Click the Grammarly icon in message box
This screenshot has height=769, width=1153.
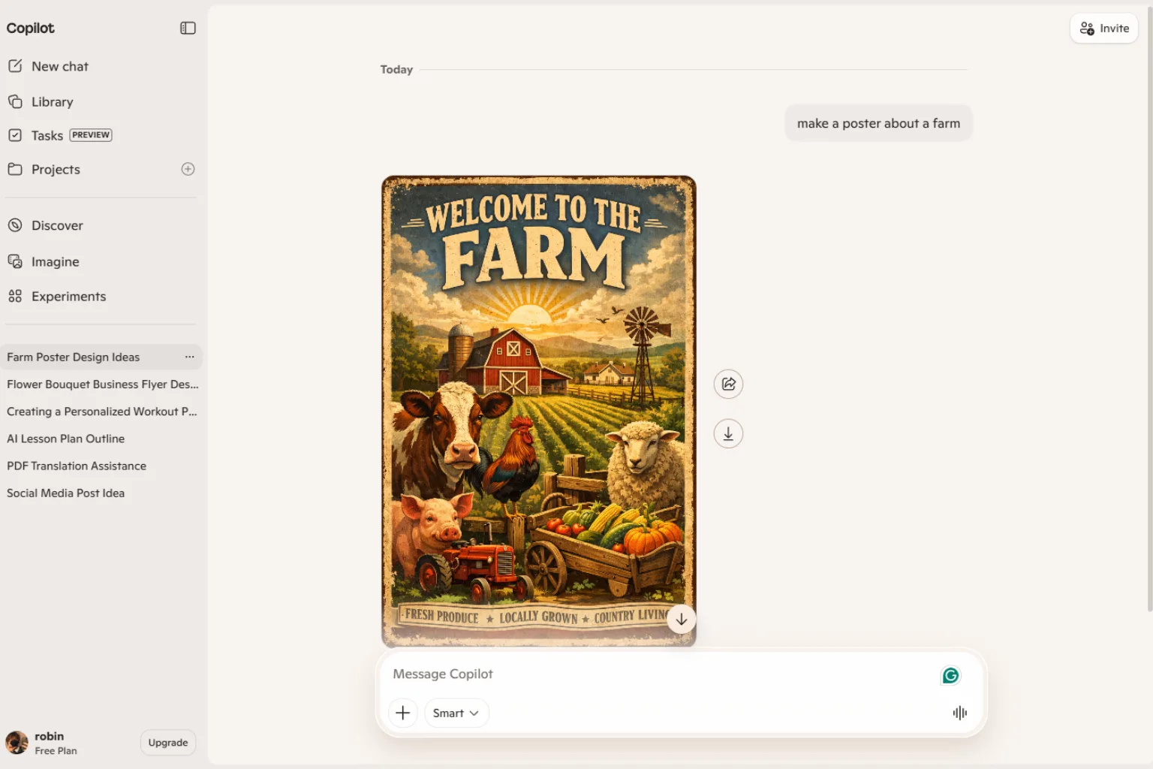[950, 675]
